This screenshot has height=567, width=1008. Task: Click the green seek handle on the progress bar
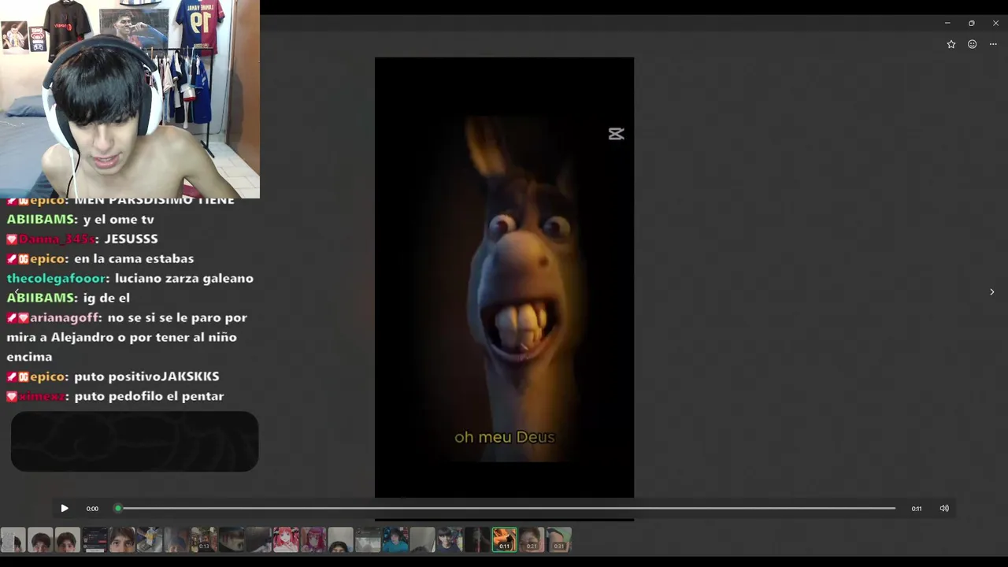[x=118, y=509]
